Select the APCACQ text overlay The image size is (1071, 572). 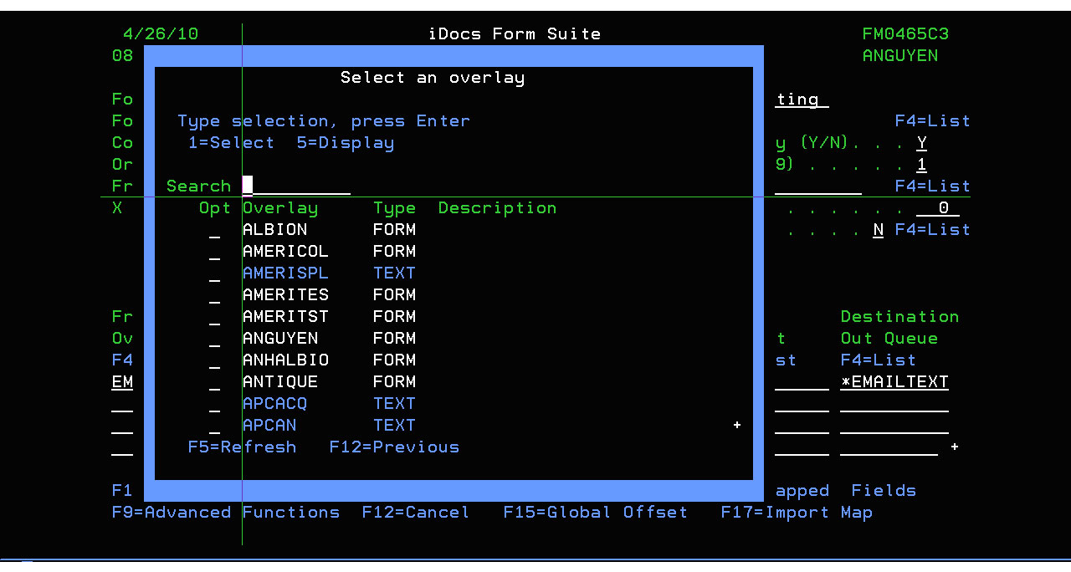(274, 404)
